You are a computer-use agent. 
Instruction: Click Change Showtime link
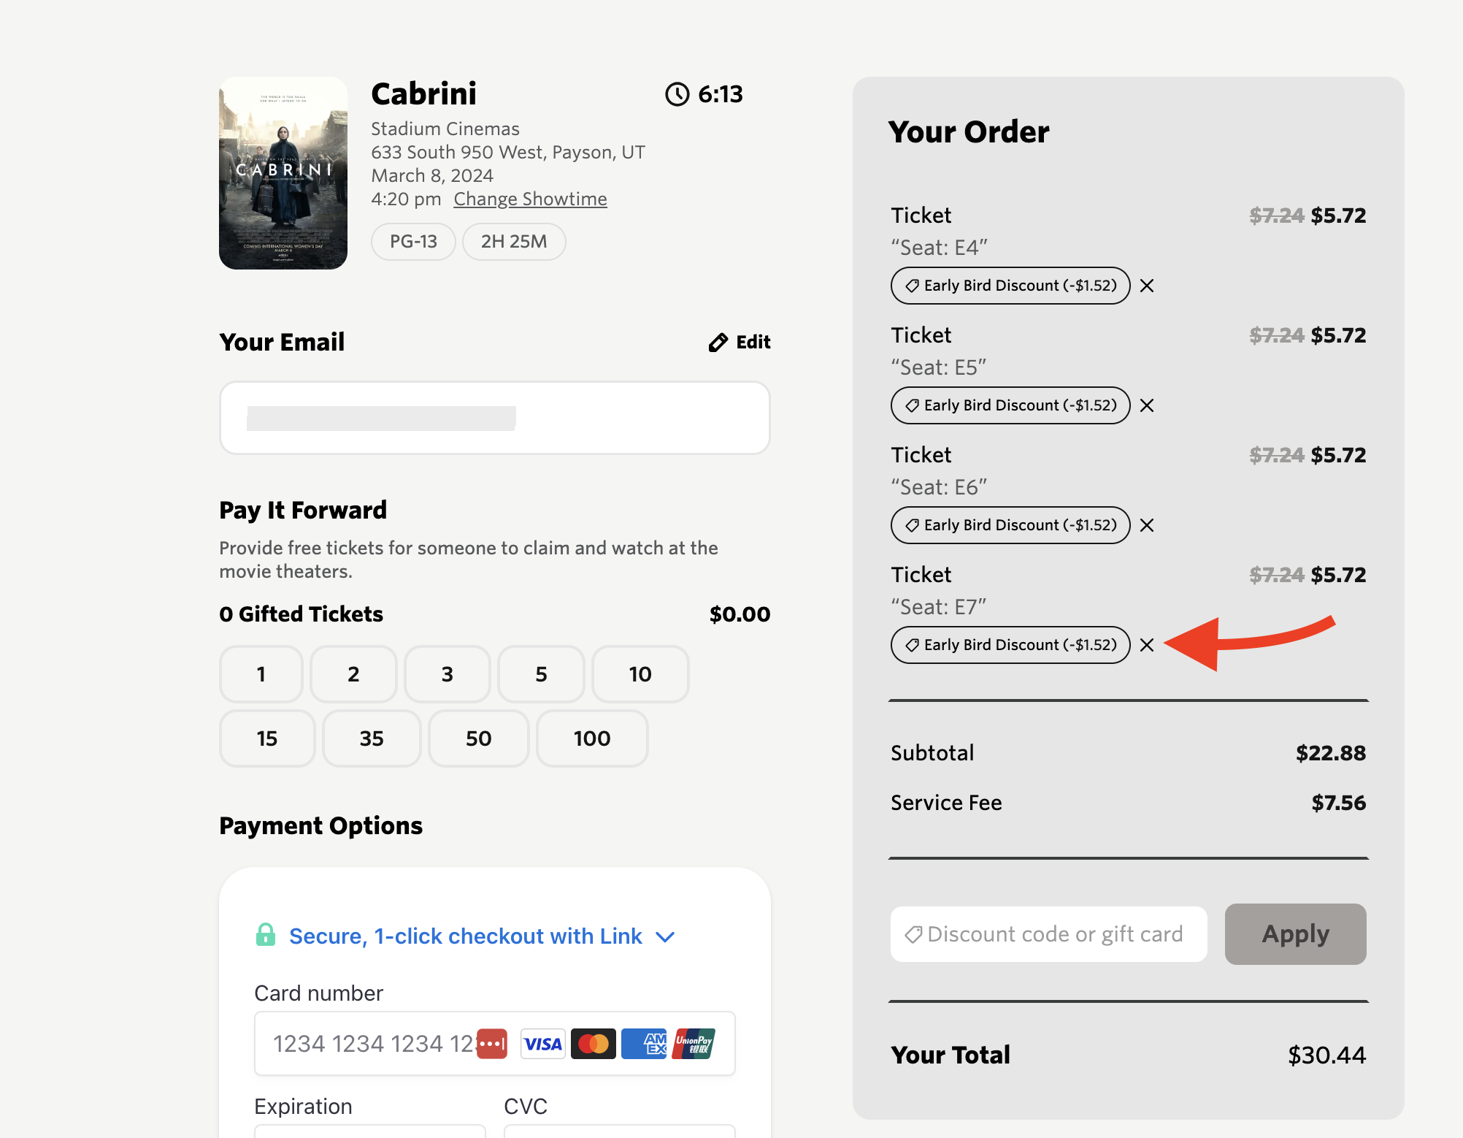point(530,199)
